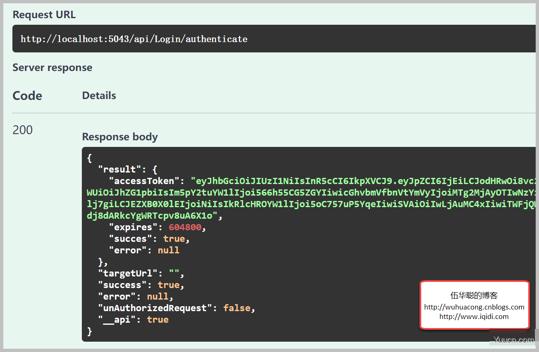Click the Request URL heading
Viewport: 539px width, 352px height.
pos(44,14)
